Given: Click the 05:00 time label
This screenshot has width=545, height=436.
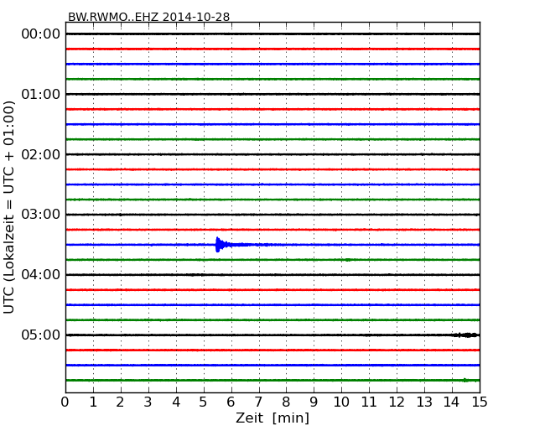Looking at the screenshot, I should (41, 335).
